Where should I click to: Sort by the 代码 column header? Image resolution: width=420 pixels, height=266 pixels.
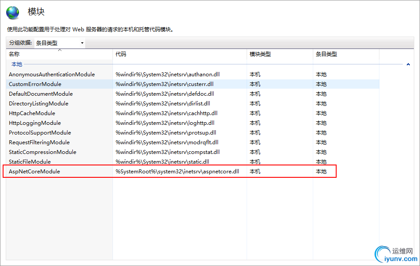coord(180,54)
